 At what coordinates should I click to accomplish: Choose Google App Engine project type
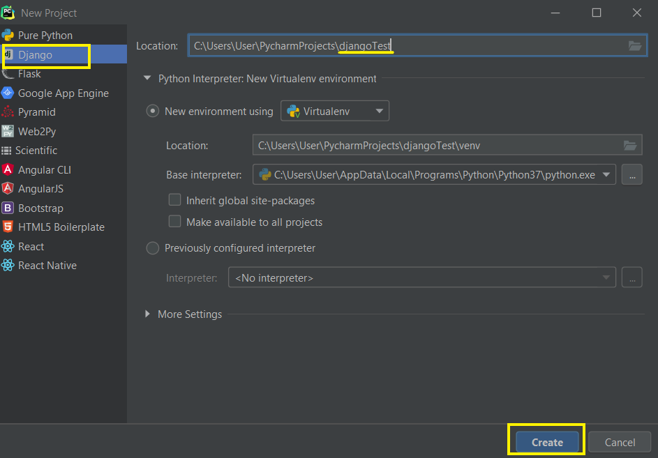63,93
